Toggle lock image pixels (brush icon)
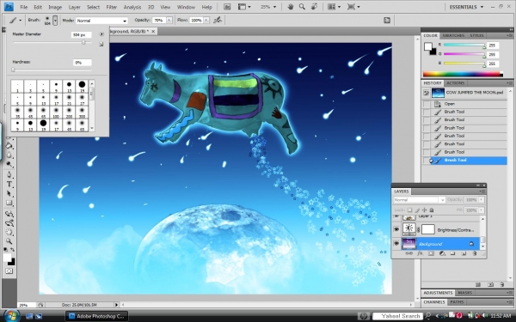This screenshot has height=322, width=516. click(417, 210)
